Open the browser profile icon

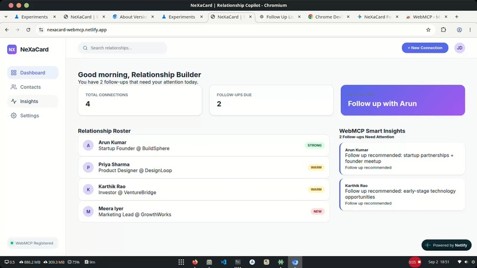tap(459, 30)
